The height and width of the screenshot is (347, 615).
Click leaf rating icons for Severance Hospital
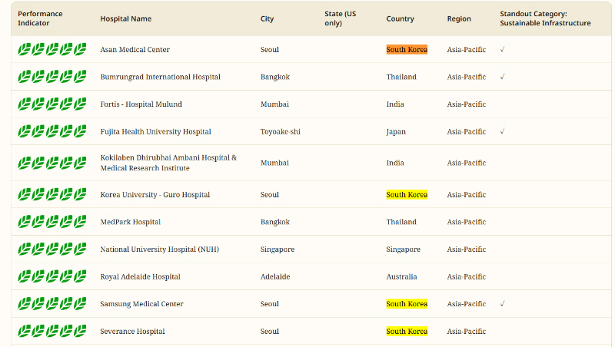point(52,332)
